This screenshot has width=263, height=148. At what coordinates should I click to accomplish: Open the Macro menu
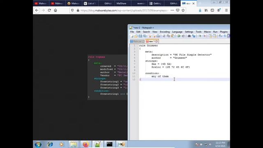pos(207,32)
